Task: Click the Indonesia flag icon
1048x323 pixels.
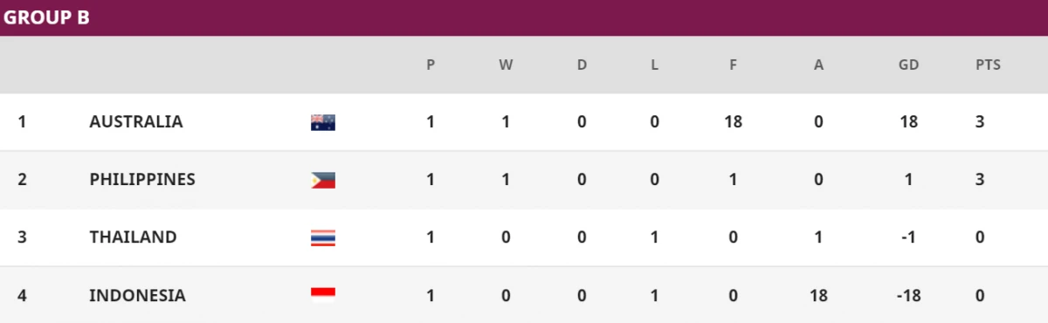Action: 323,295
